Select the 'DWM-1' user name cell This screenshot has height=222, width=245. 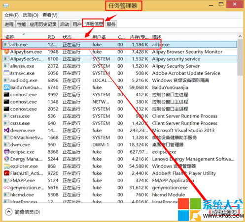(x=101, y=145)
